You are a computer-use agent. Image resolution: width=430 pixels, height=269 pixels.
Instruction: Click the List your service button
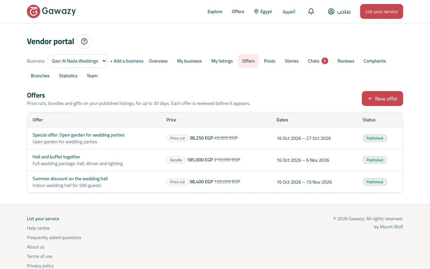(x=382, y=11)
